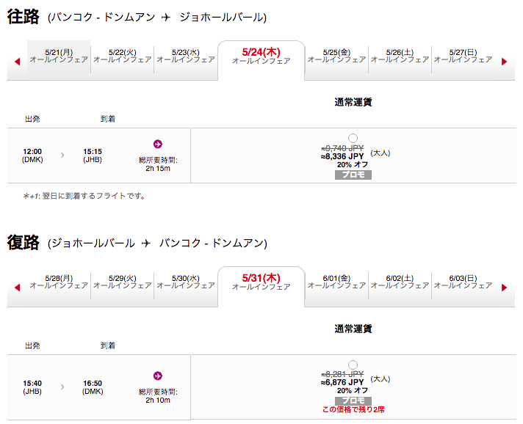Click the プロモ badge on the outbound fare
The image size is (523, 424).
353,175
